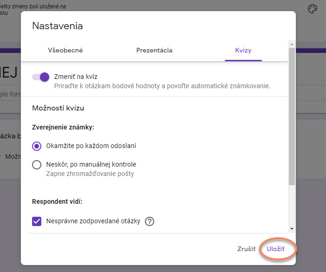Select Okamžite po každom odoslaní radio button
This screenshot has width=326, height=272.
(x=37, y=146)
